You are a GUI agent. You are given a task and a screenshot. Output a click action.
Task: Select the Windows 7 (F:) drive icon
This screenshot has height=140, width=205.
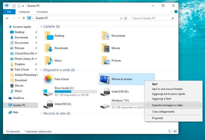click(x=105, y=106)
